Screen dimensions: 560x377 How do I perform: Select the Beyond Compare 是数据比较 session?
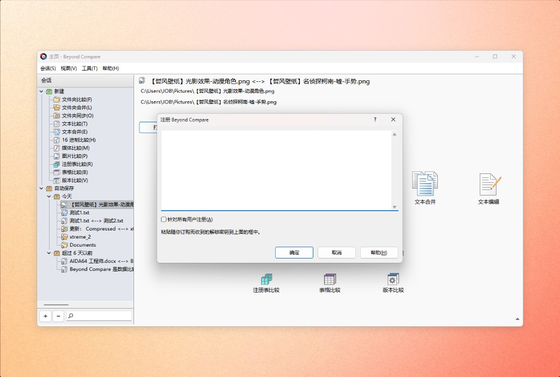click(x=101, y=269)
